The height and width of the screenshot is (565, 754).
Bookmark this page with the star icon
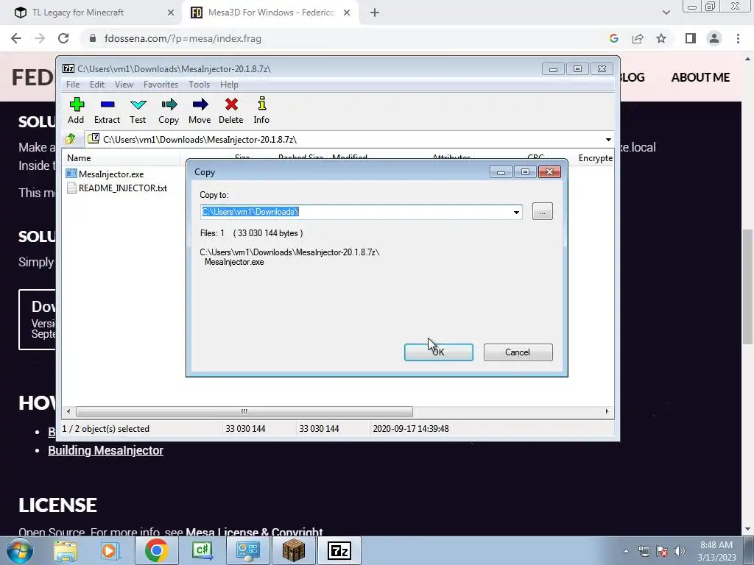[661, 38]
